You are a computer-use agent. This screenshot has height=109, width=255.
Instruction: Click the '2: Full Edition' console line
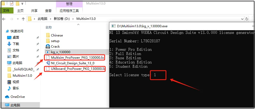click(x=125, y=54)
